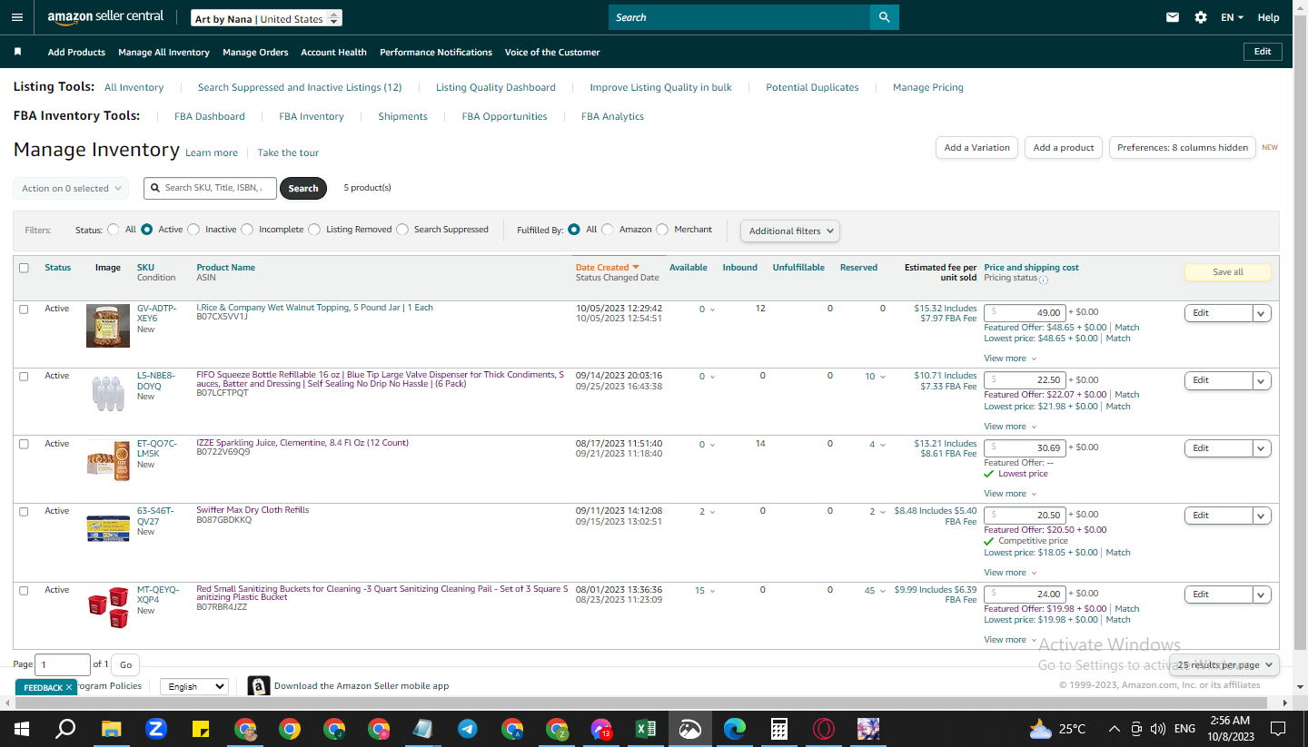Click the Amazon Seller Central logo

click(105, 17)
